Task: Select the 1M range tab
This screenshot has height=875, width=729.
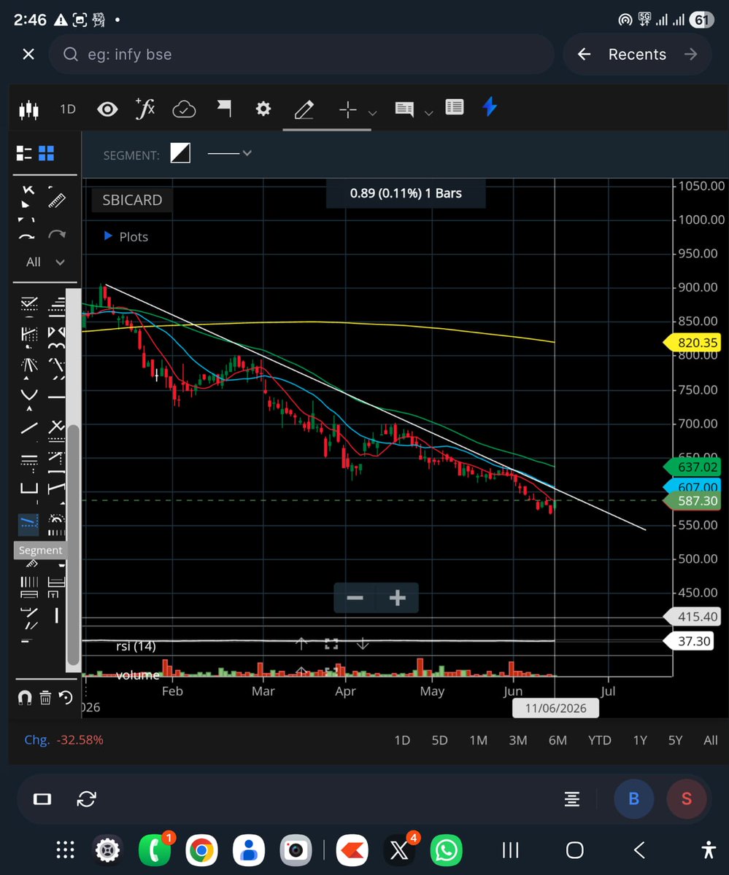Action: tap(478, 740)
